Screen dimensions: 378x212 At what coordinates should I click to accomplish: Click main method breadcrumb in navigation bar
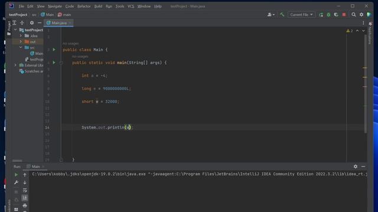64,15
